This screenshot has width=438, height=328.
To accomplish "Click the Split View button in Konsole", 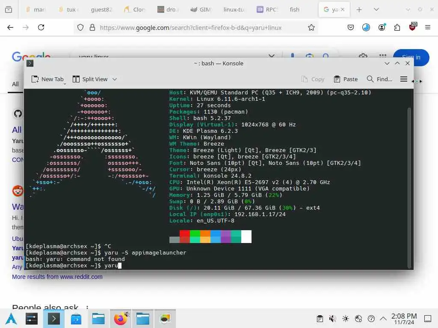I will (90, 79).
